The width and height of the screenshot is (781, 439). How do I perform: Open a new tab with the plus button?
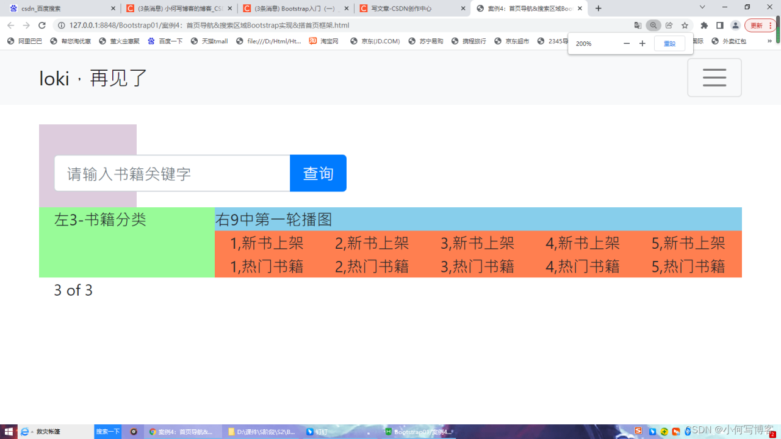[599, 9]
